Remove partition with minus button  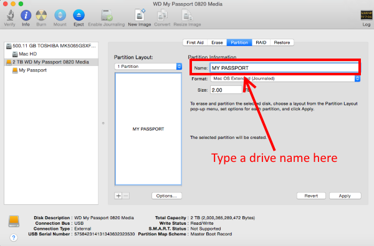click(x=126, y=196)
